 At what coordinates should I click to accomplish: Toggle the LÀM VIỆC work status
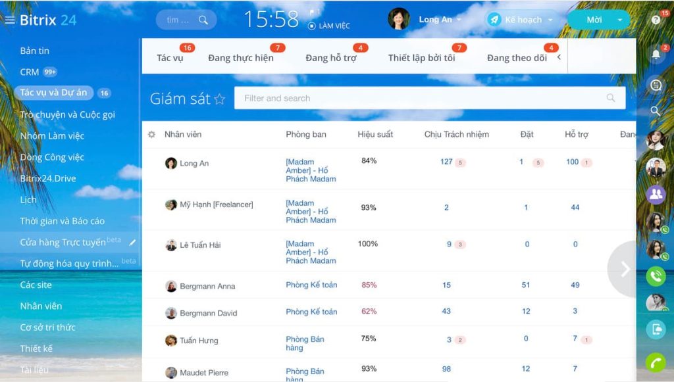point(329,26)
